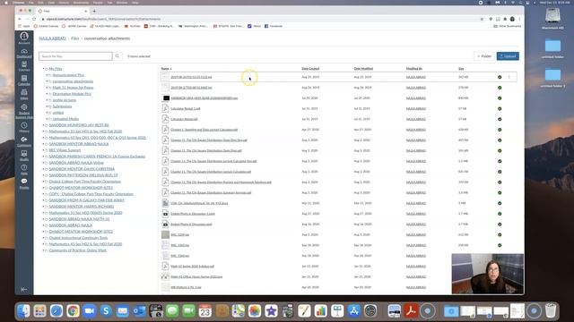Toggle published status for Calculator Review-1.pdf
This screenshot has width=574, height=322.
point(500,109)
